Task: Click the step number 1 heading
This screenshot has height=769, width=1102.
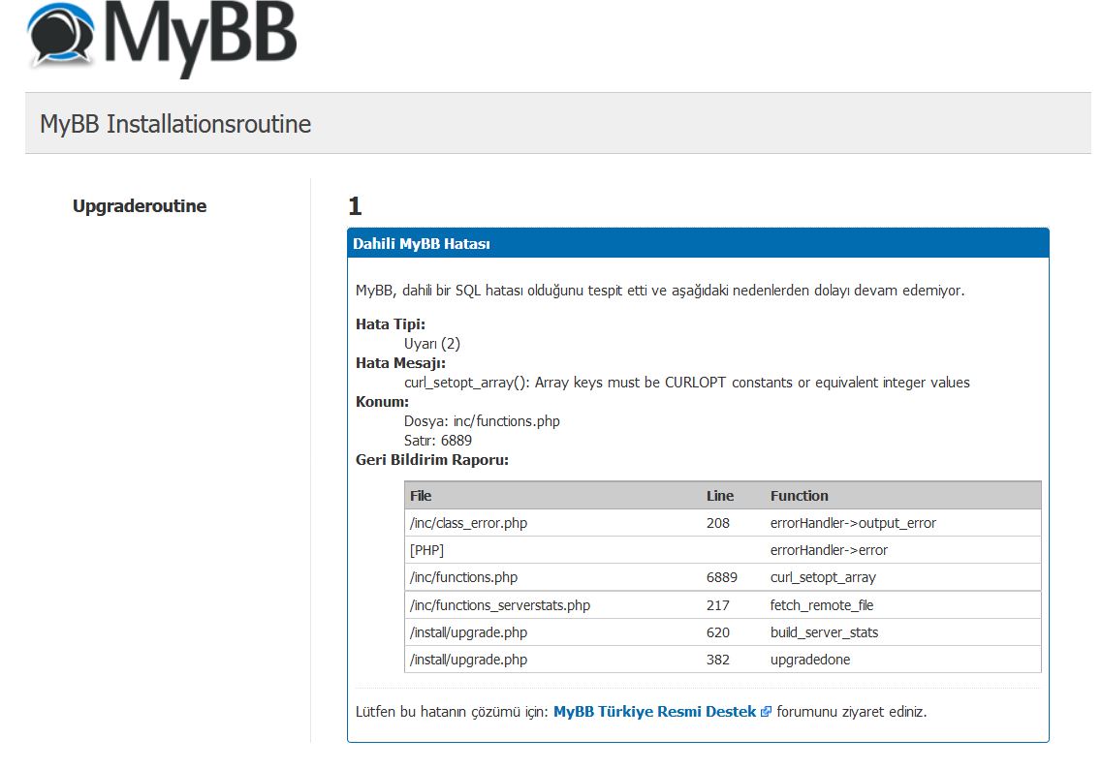Action: (x=355, y=206)
